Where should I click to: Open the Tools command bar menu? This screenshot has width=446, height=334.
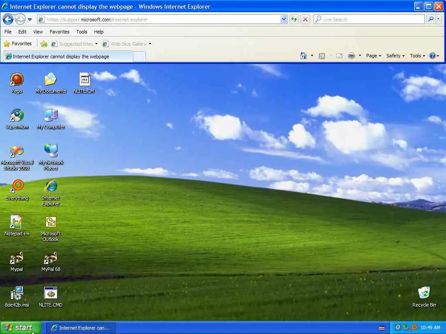[x=417, y=56]
